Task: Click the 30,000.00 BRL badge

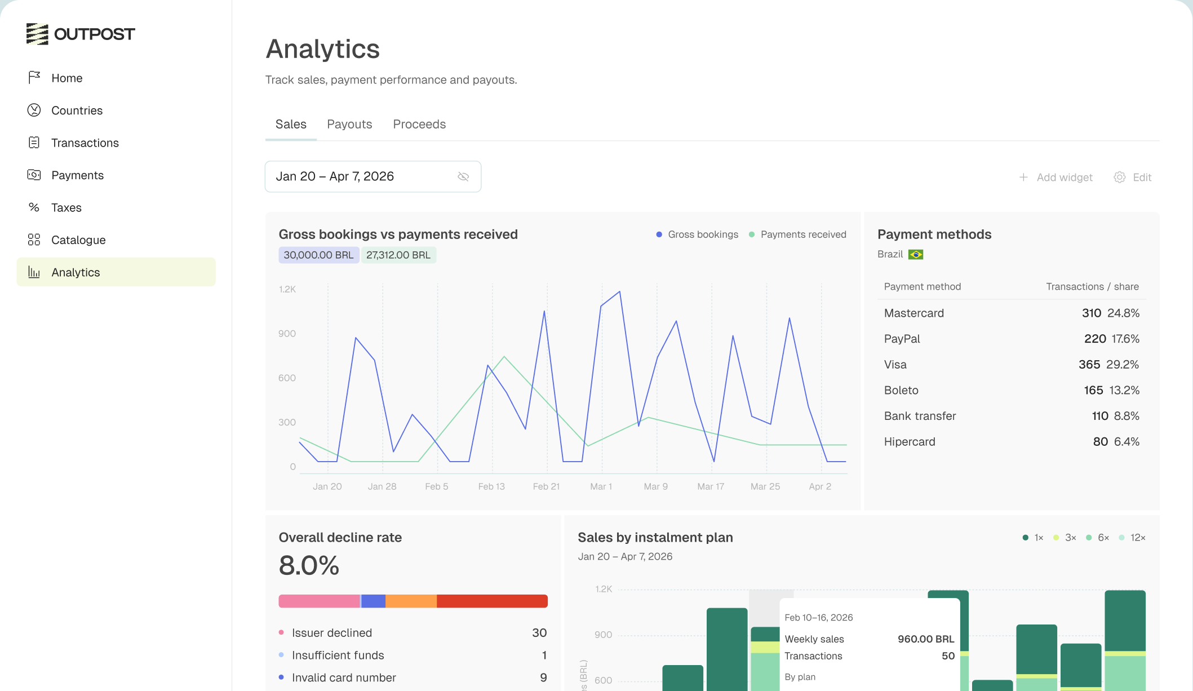Action: click(318, 255)
